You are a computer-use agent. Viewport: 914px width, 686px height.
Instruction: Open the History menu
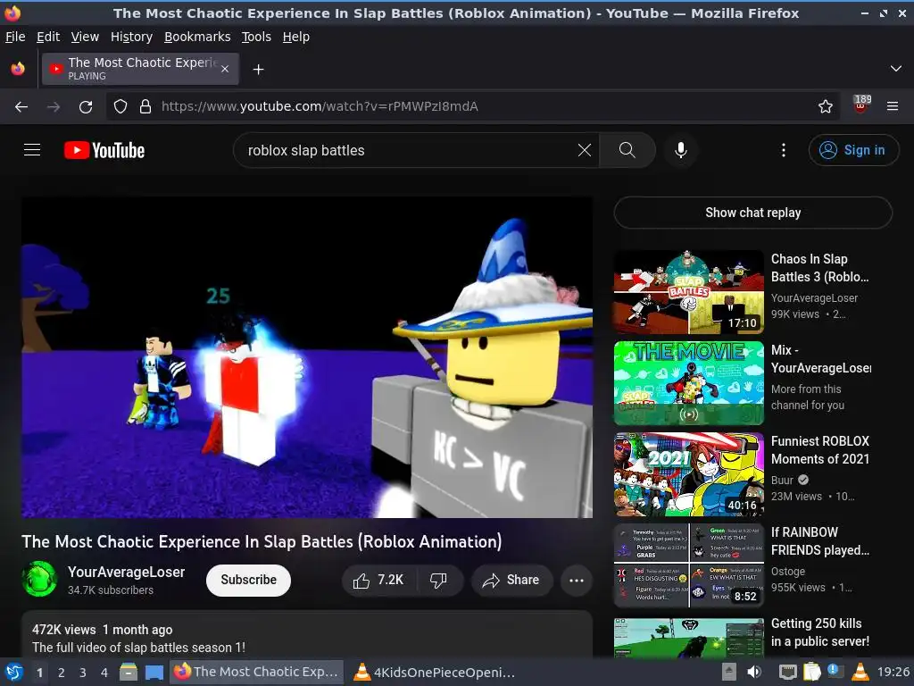(x=131, y=37)
